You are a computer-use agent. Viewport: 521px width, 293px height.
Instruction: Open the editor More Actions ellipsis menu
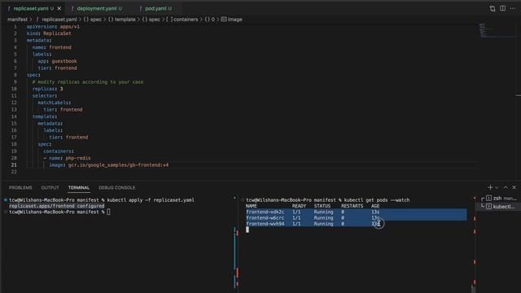[513, 8]
